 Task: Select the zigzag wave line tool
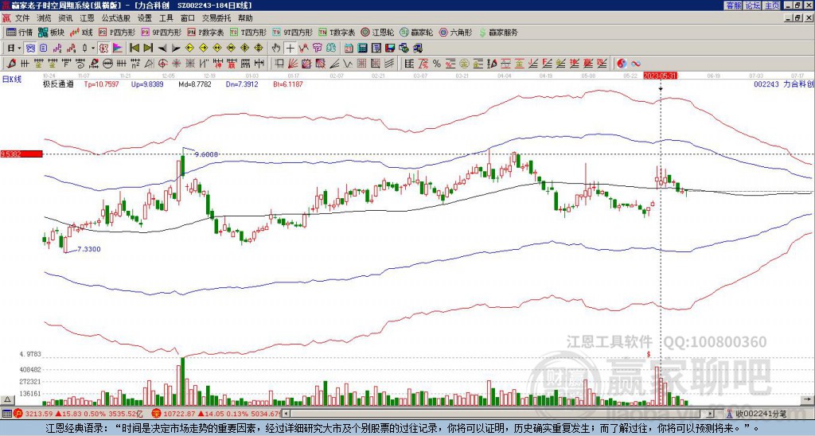coord(347,64)
